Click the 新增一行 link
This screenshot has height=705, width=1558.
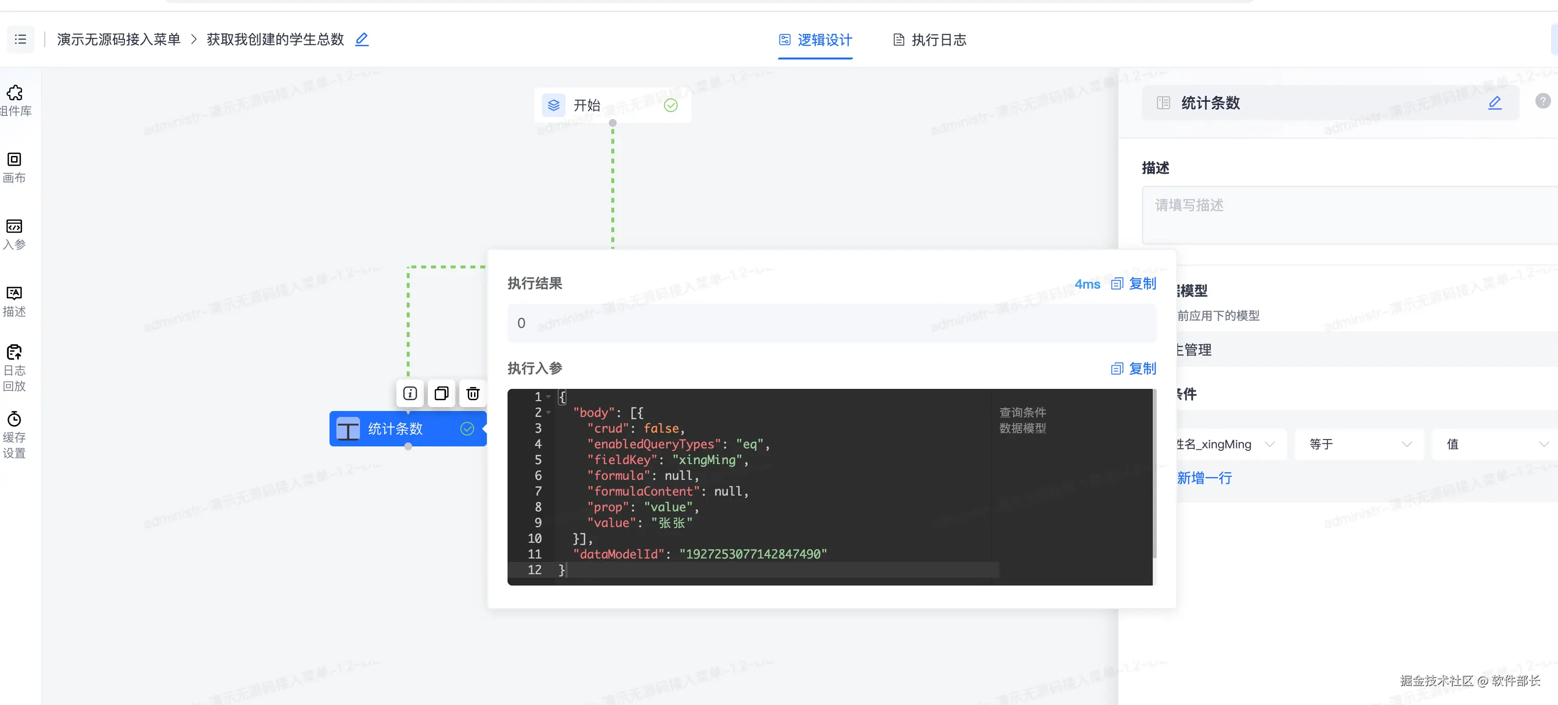pyautogui.click(x=1204, y=478)
